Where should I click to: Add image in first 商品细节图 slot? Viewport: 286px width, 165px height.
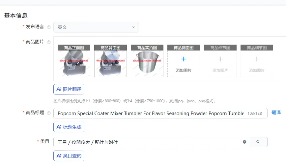220,61
